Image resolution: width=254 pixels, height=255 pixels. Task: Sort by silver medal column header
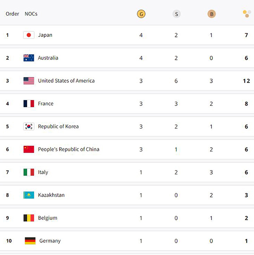[176, 14]
